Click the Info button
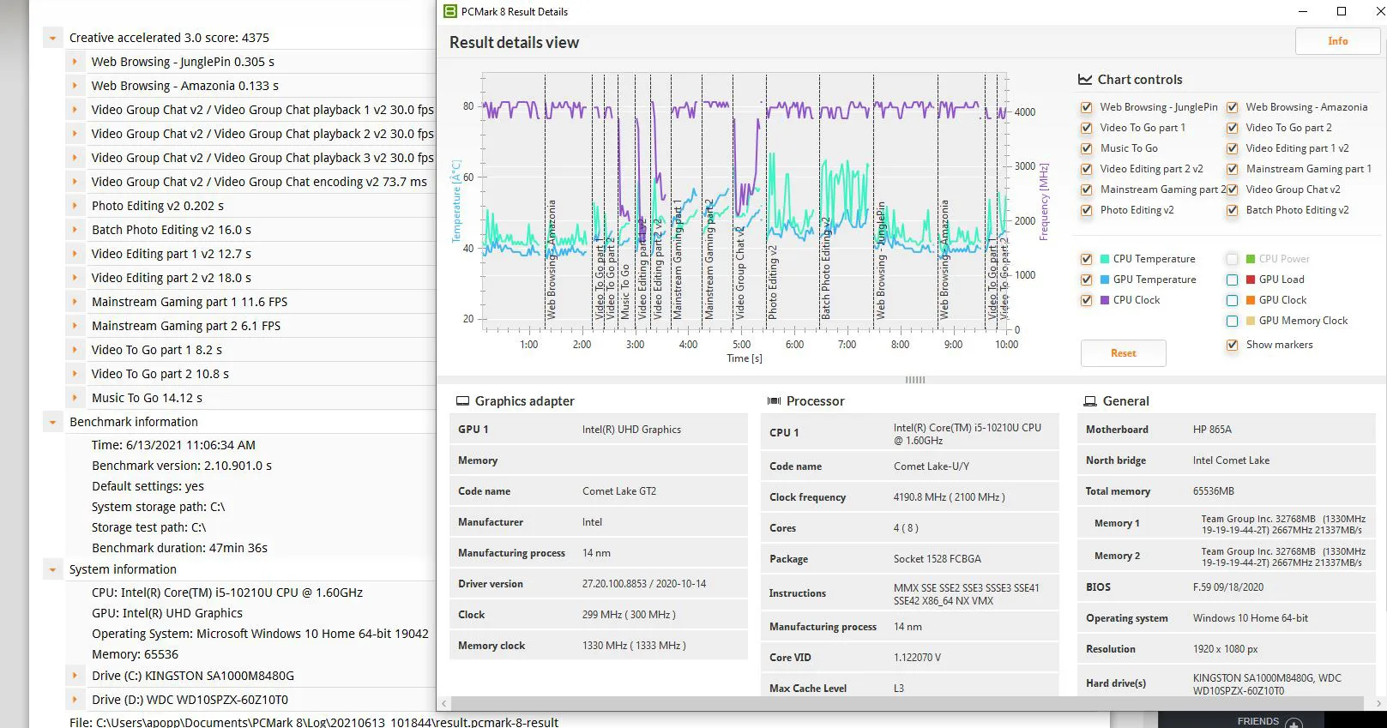 (x=1337, y=41)
